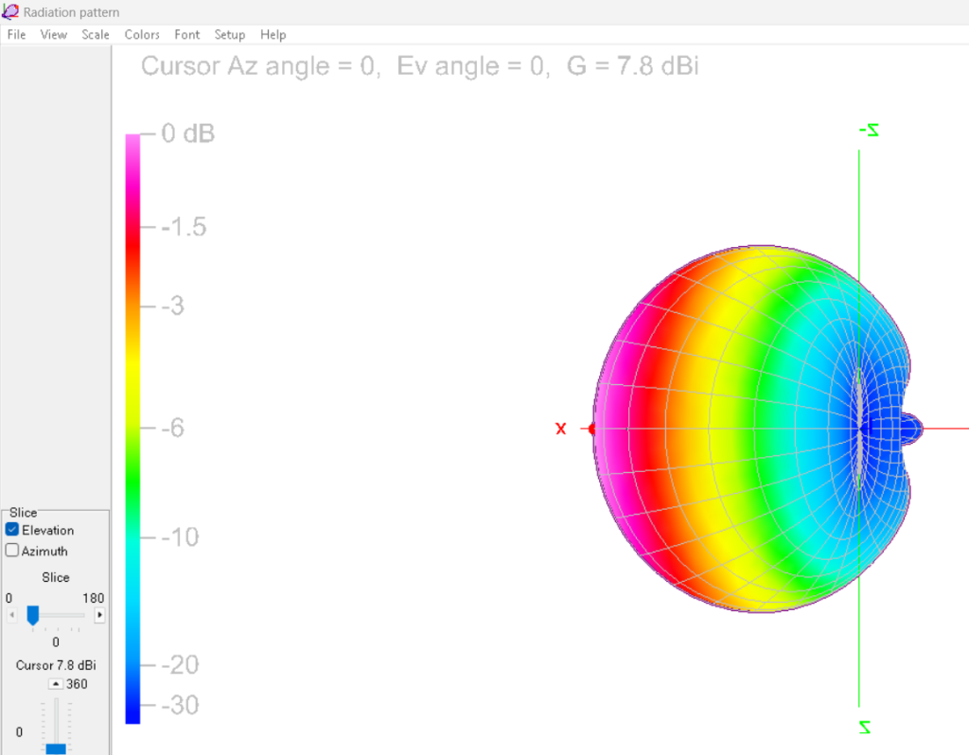Open the Help menu
The height and width of the screenshot is (755, 969).
coord(273,35)
